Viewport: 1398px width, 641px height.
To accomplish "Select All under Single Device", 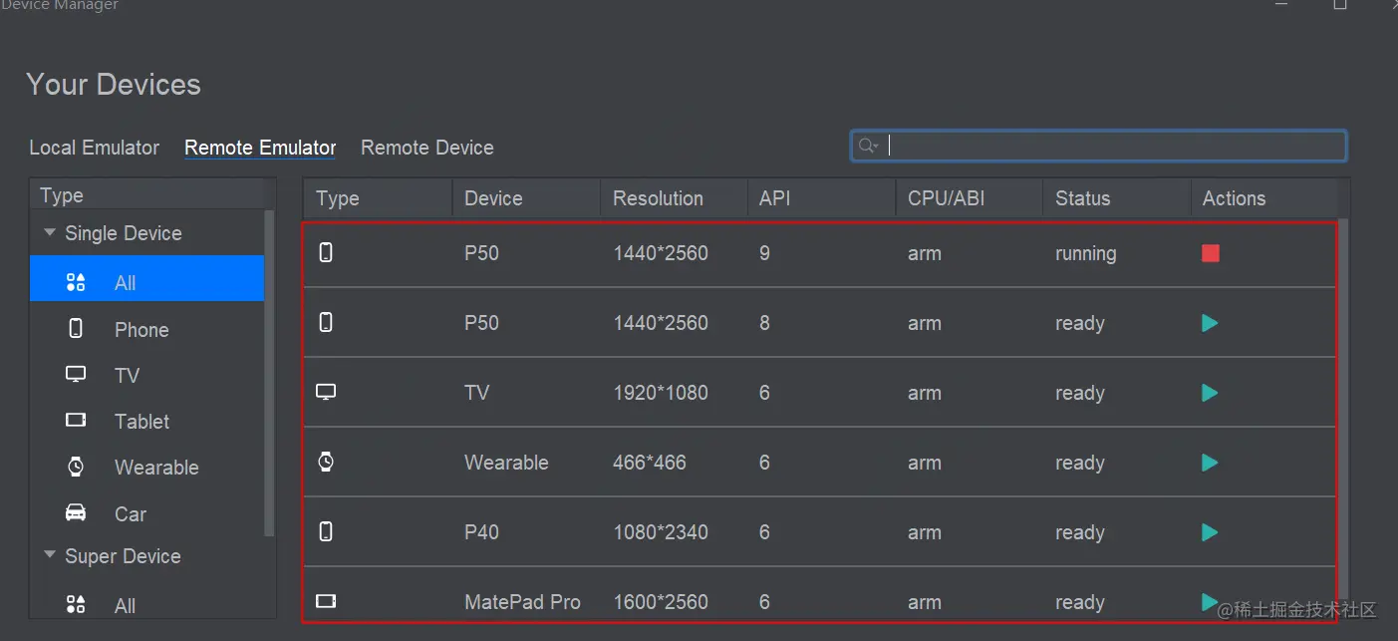I will click(147, 278).
